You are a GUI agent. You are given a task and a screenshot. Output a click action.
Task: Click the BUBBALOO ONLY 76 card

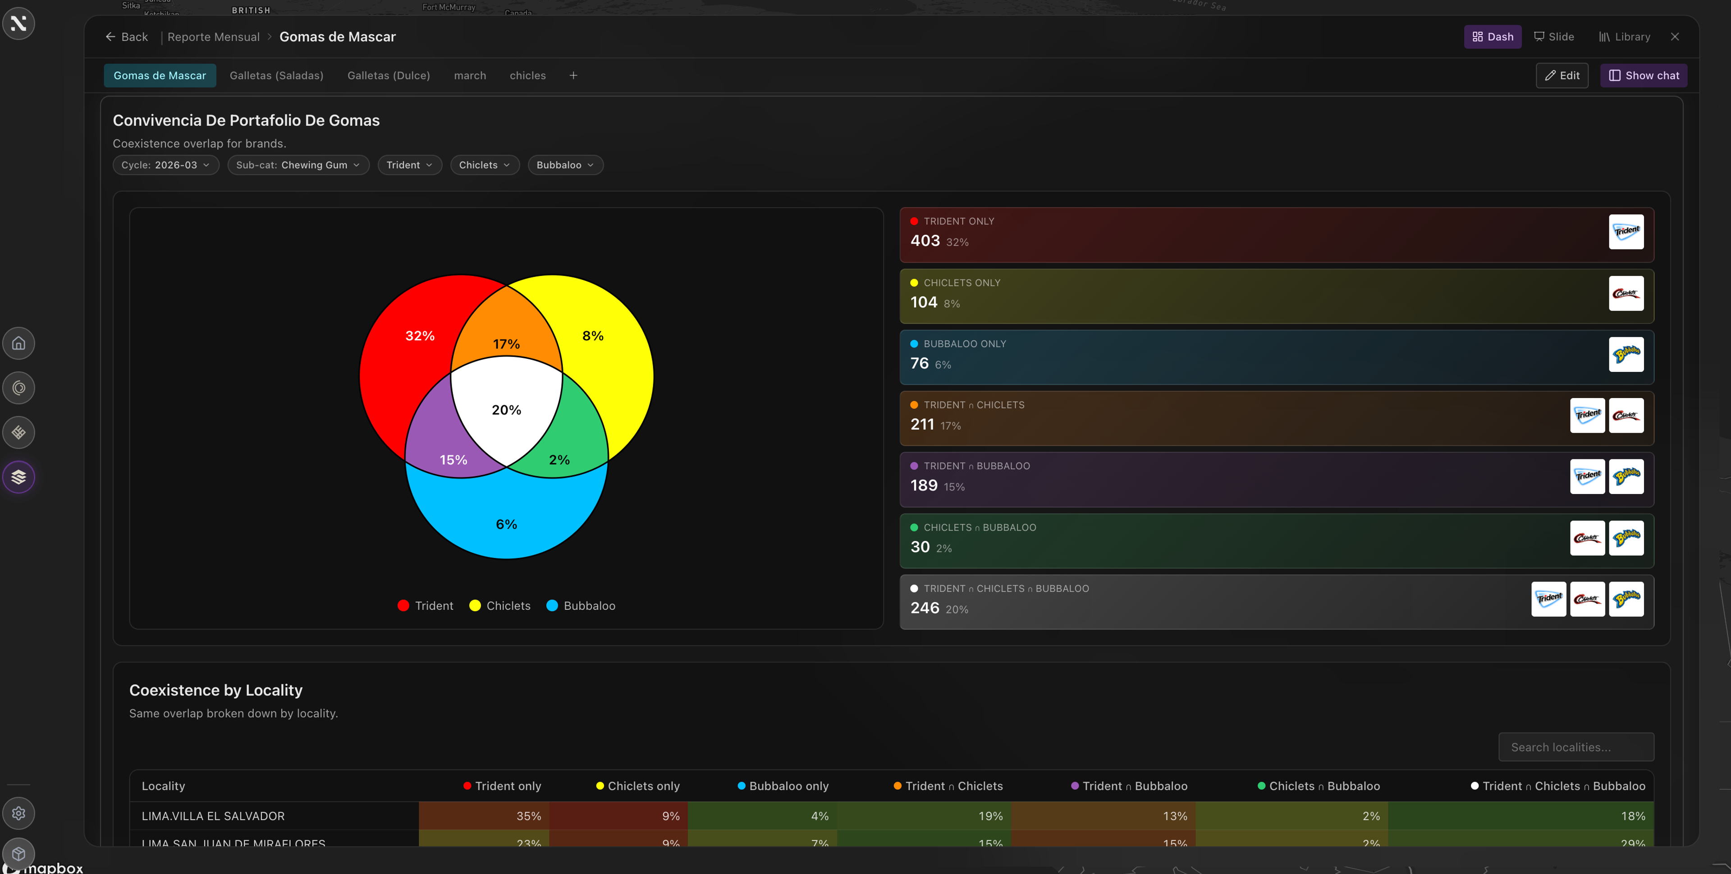[1276, 357]
